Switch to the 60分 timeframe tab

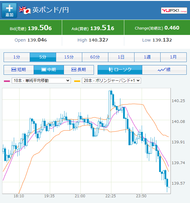pyautogui.click(x=95, y=57)
